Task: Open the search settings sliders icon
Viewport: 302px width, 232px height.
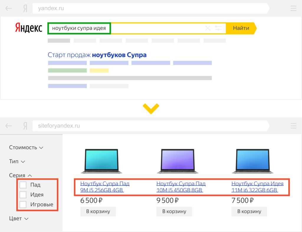Action: click(219, 28)
